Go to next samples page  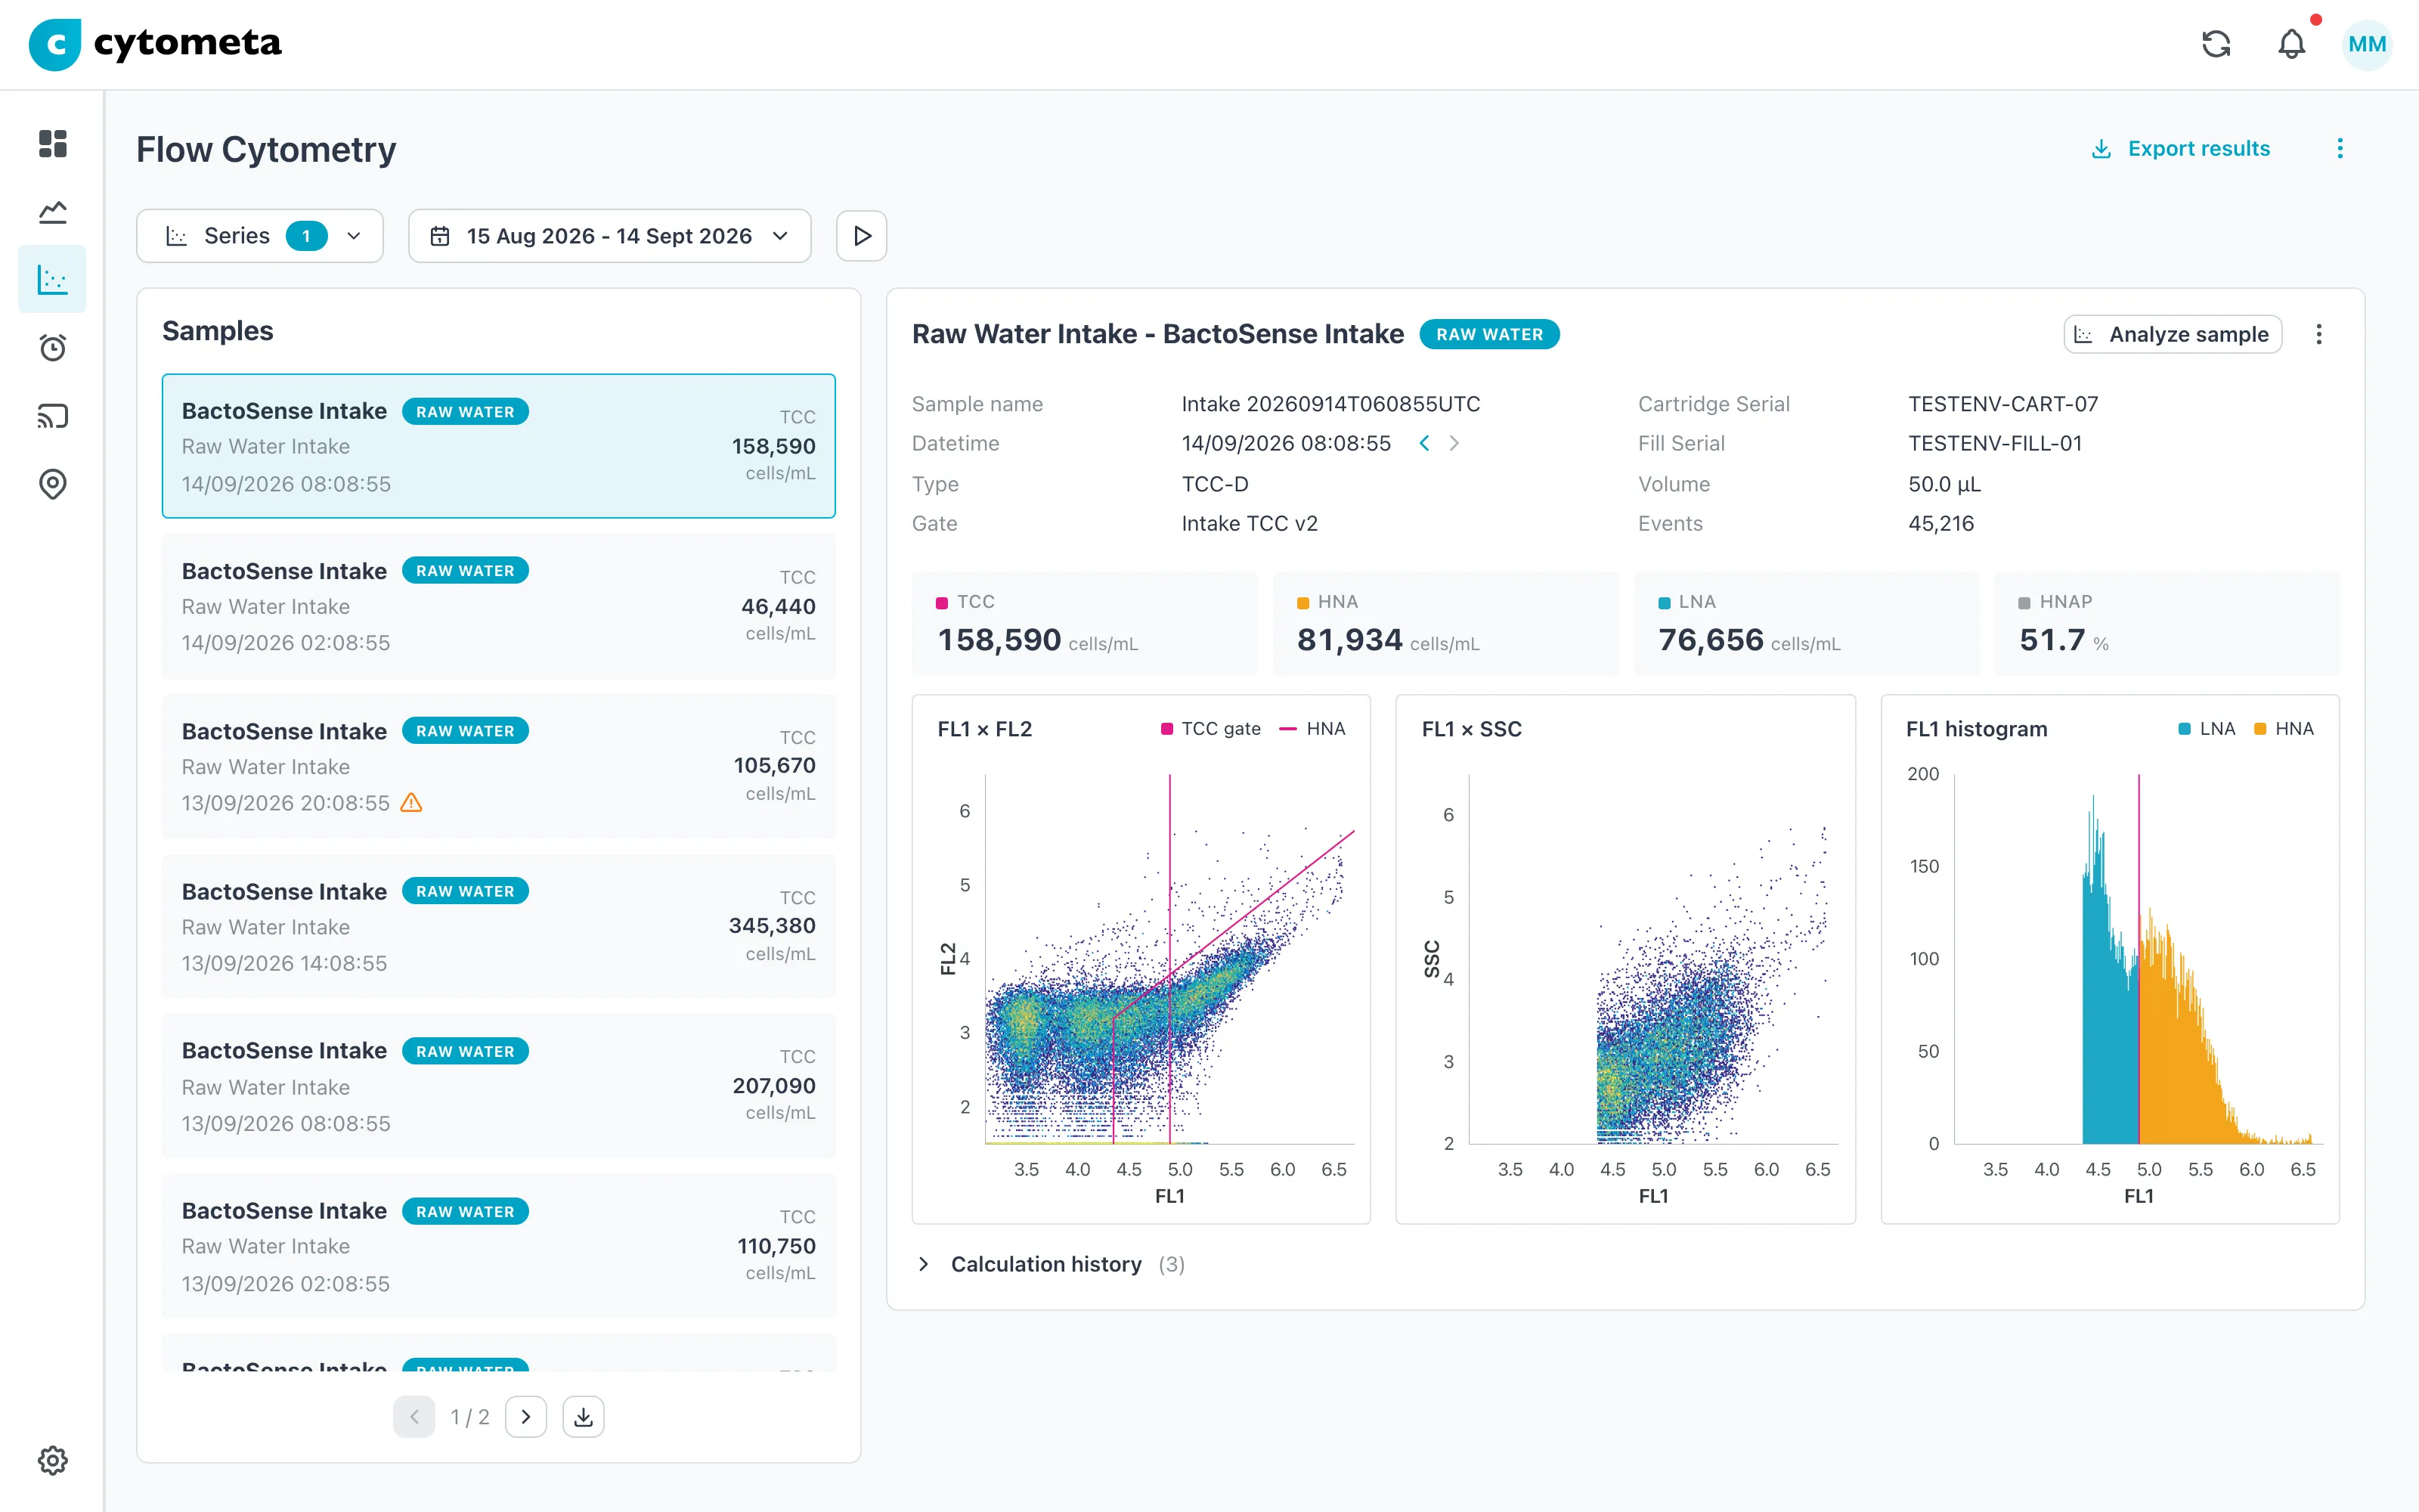coord(526,1417)
